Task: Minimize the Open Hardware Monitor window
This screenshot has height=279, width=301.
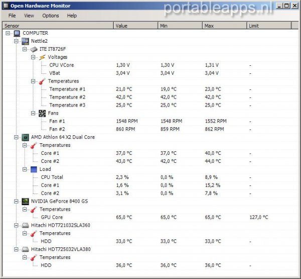Action: coord(279,6)
